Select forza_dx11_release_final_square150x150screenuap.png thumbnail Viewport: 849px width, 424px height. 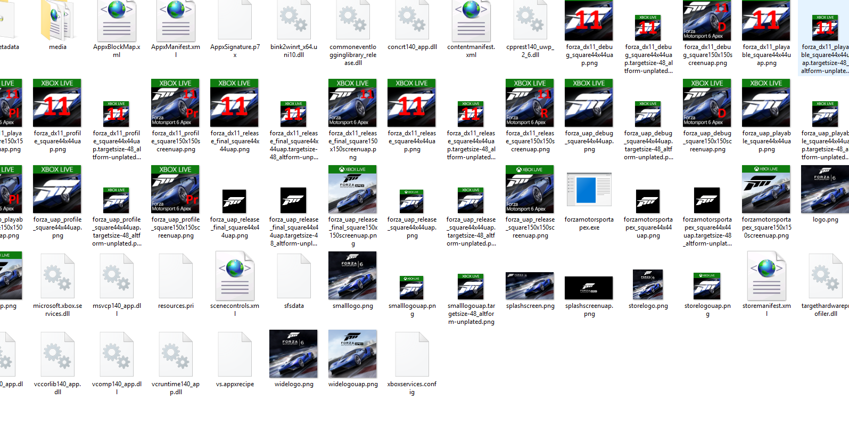[353, 103]
